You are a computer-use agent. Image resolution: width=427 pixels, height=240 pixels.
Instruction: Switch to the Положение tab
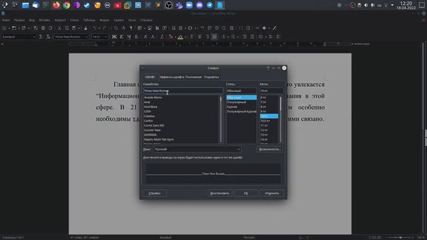pos(193,77)
